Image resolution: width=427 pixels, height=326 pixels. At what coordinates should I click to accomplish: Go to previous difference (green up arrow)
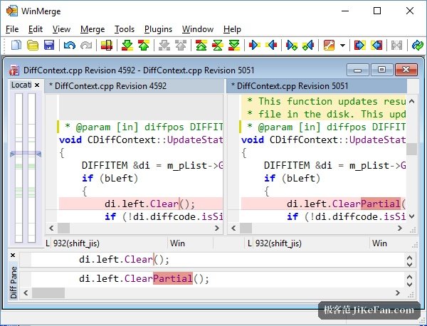144,46
